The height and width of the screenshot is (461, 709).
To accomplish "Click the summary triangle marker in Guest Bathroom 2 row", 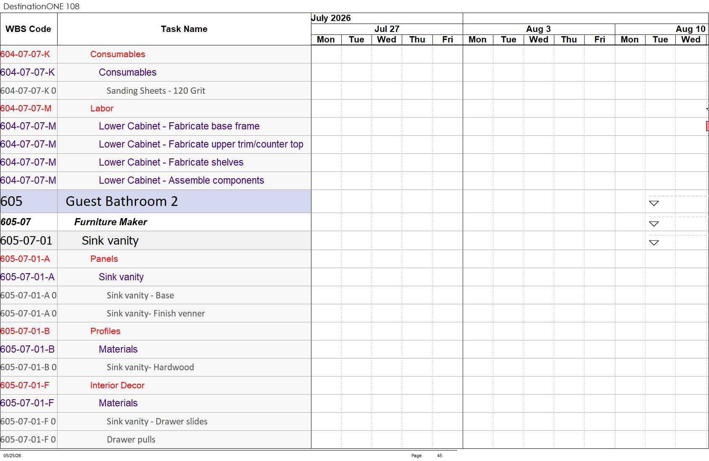I will (654, 203).
